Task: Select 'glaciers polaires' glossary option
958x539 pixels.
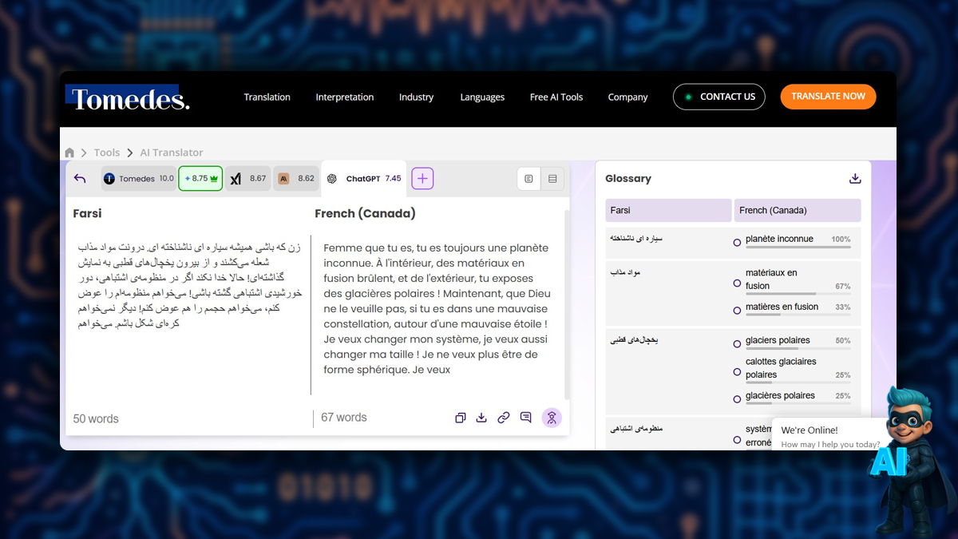Action: 737,344
